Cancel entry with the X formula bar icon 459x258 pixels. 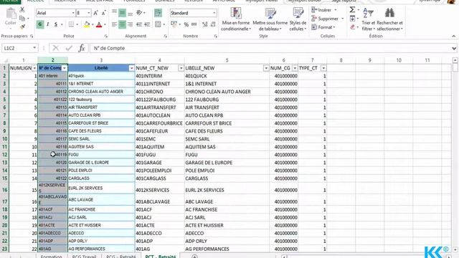[56, 48]
